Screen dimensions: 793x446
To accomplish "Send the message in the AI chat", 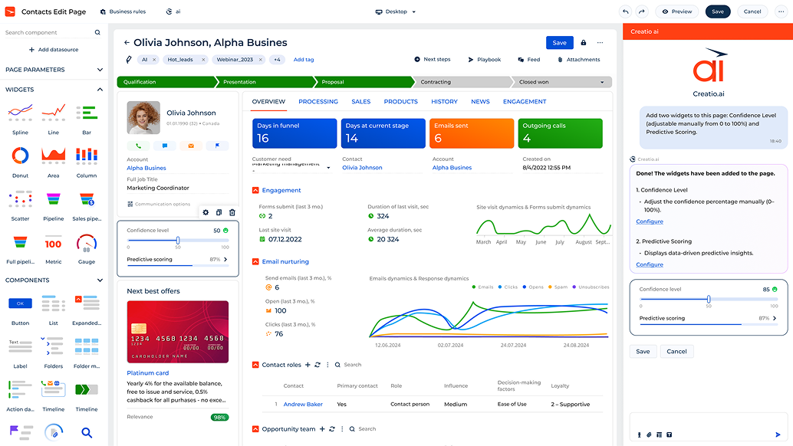I will click(778, 435).
